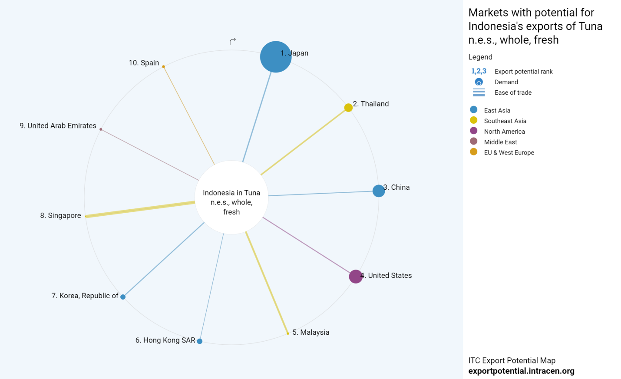Click the Export potential rank legend entry
Screen dimensions: 621x379
point(523,72)
